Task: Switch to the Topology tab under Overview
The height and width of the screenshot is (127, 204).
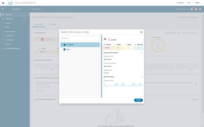Action: (x=53, y=24)
